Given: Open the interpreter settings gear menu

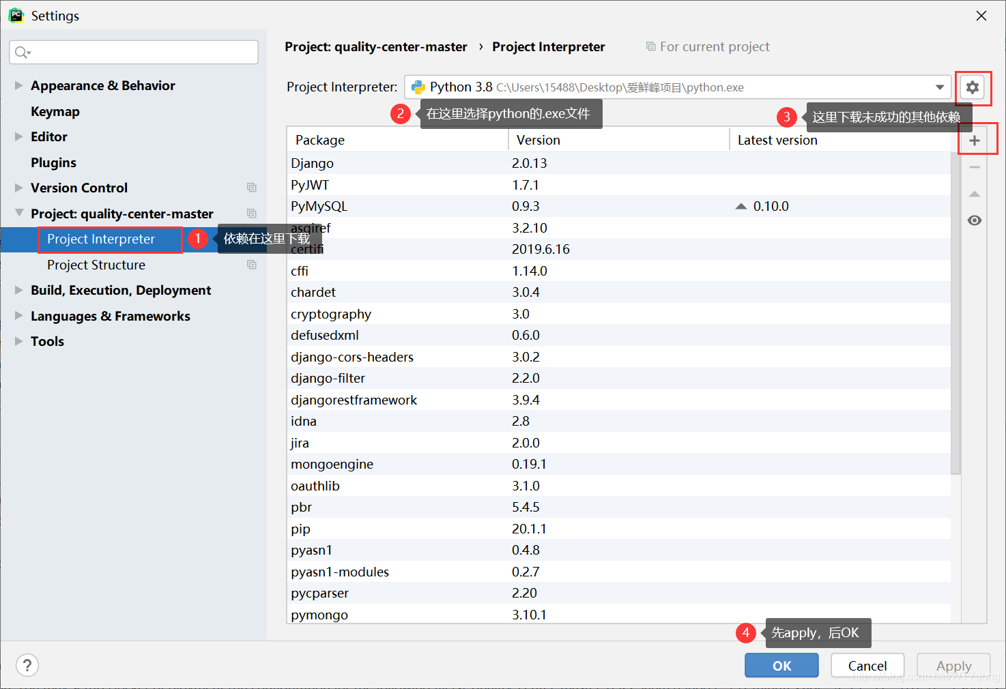Looking at the screenshot, I should pyautogui.click(x=973, y=87).
